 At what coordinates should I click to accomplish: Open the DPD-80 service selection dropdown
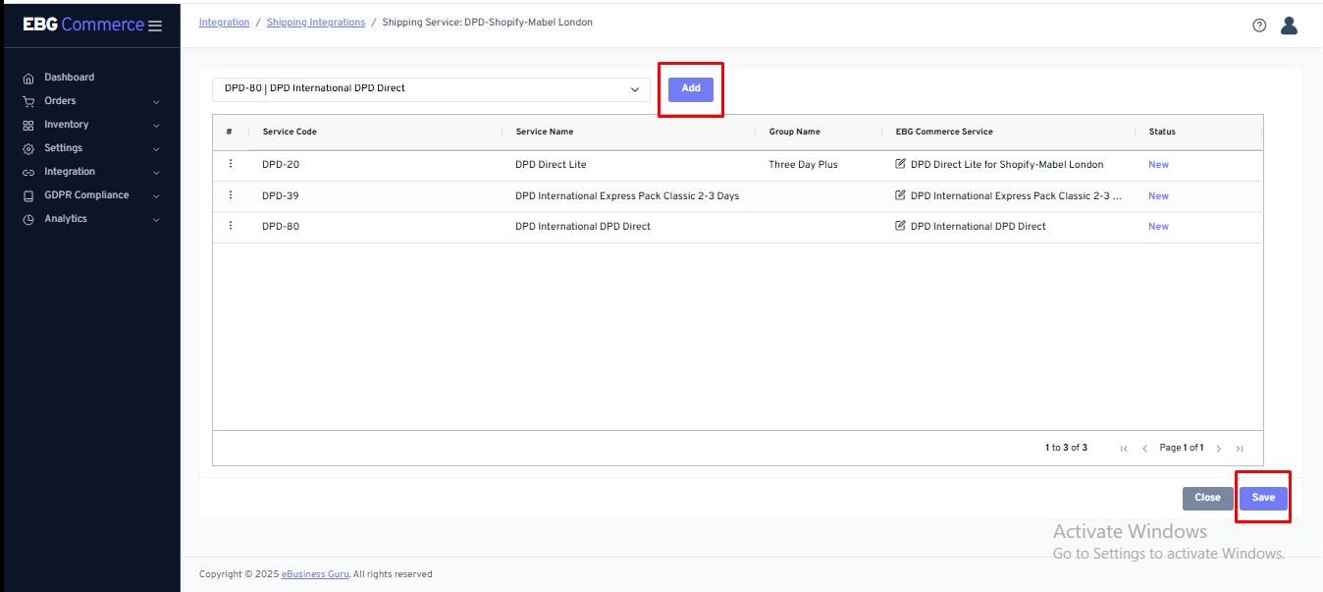click(431, 89)
